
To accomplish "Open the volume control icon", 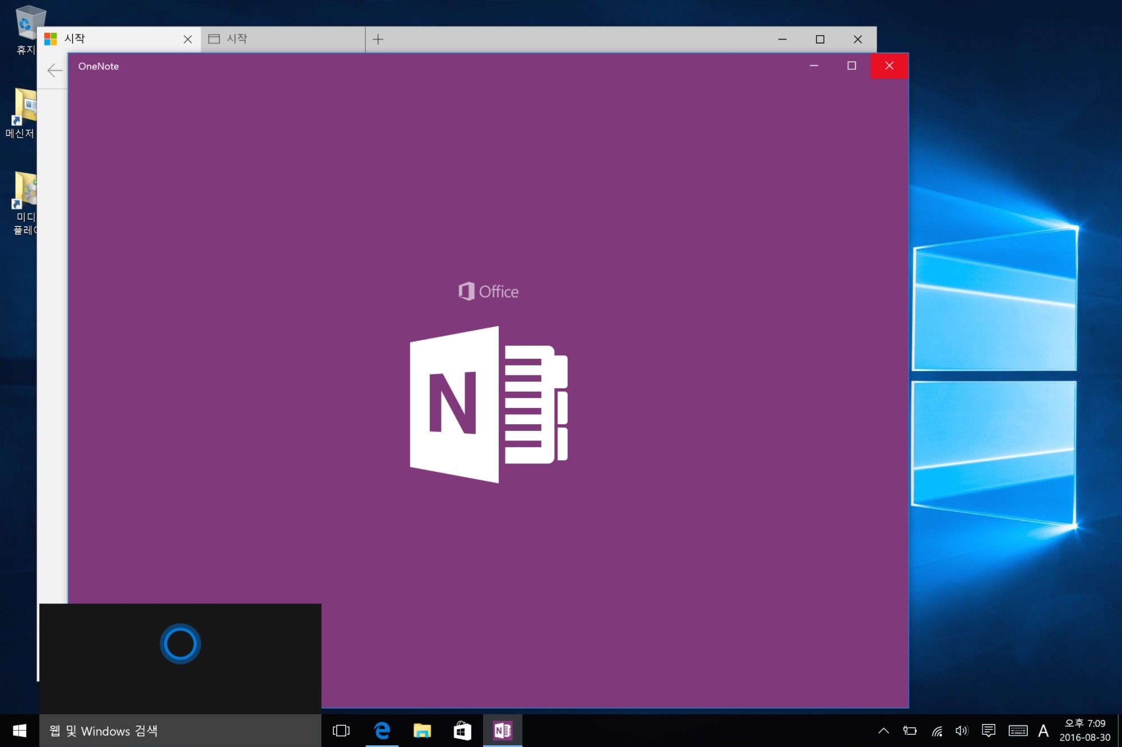I will click(x=962, y=731).
